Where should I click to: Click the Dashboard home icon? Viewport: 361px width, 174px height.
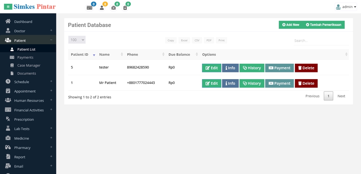8,21
